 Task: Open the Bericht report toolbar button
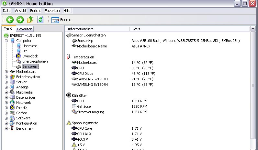tap(61, 20)
